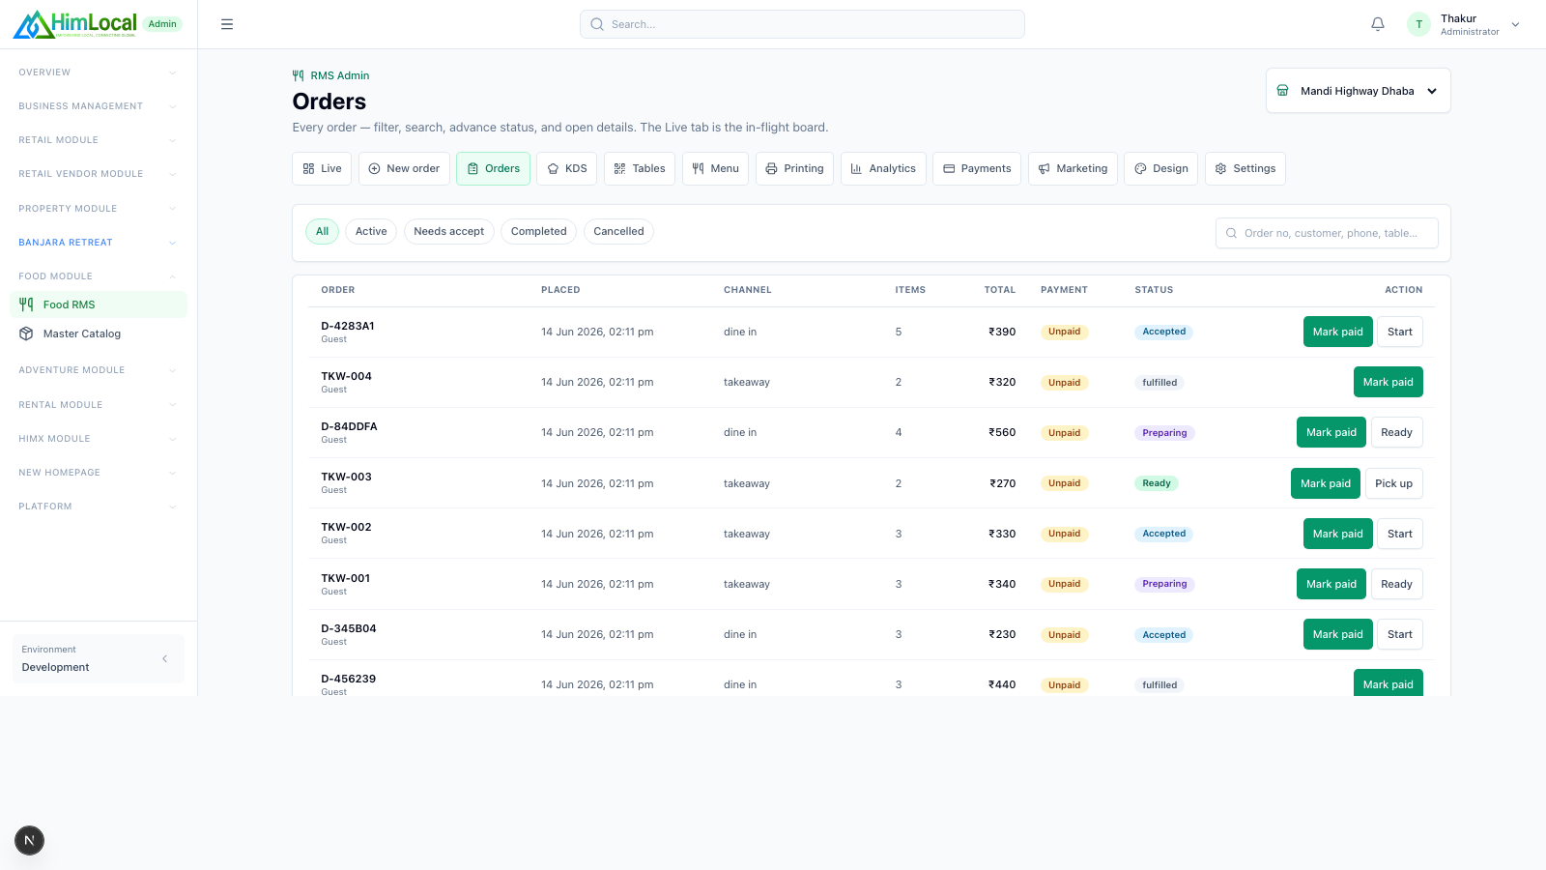Filter orders by Needs accept
Image resolution: width=1546 pixels, height=870 pixels.
(449, 231)
